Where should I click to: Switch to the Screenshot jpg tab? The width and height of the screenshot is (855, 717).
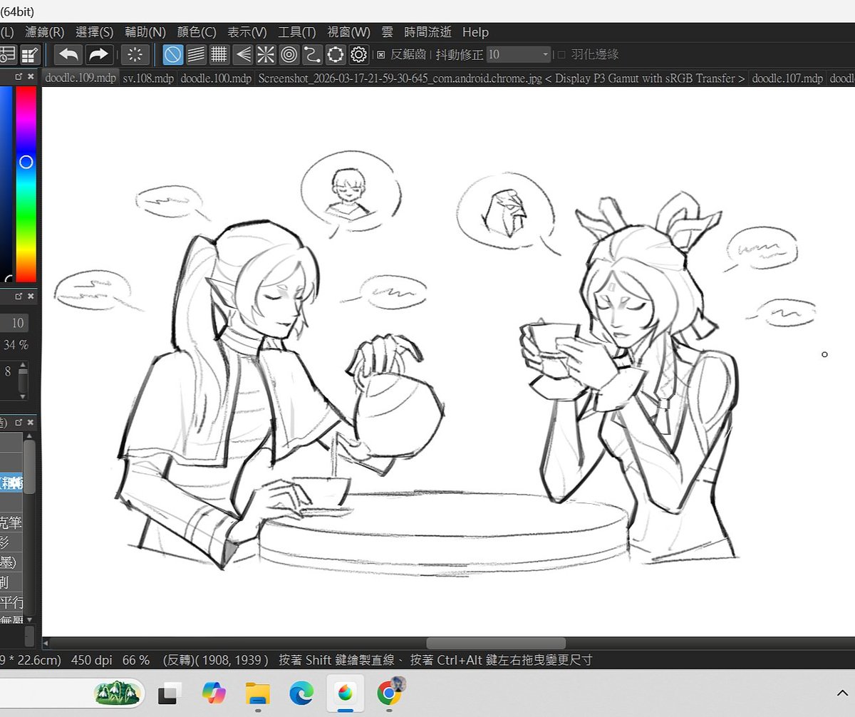502,78
